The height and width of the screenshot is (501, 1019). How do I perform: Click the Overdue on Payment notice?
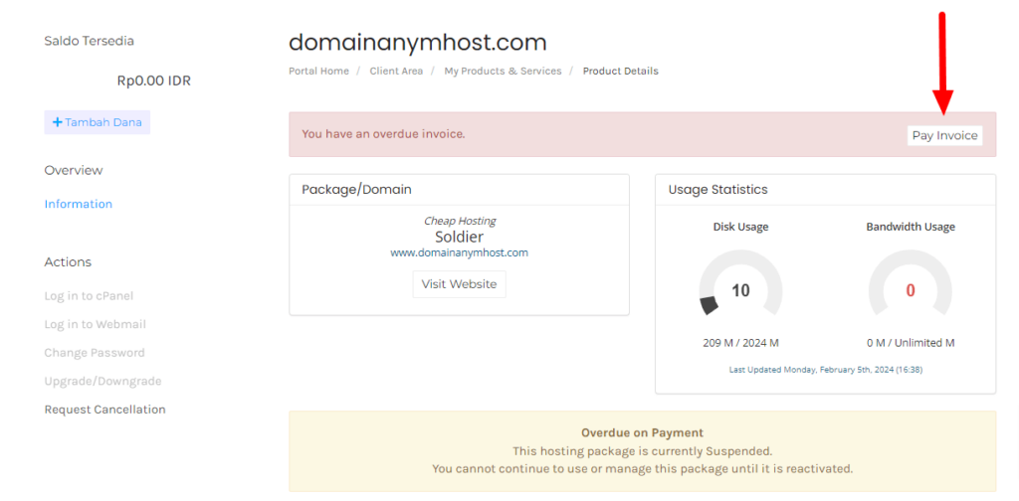click(x=642, y=451)
